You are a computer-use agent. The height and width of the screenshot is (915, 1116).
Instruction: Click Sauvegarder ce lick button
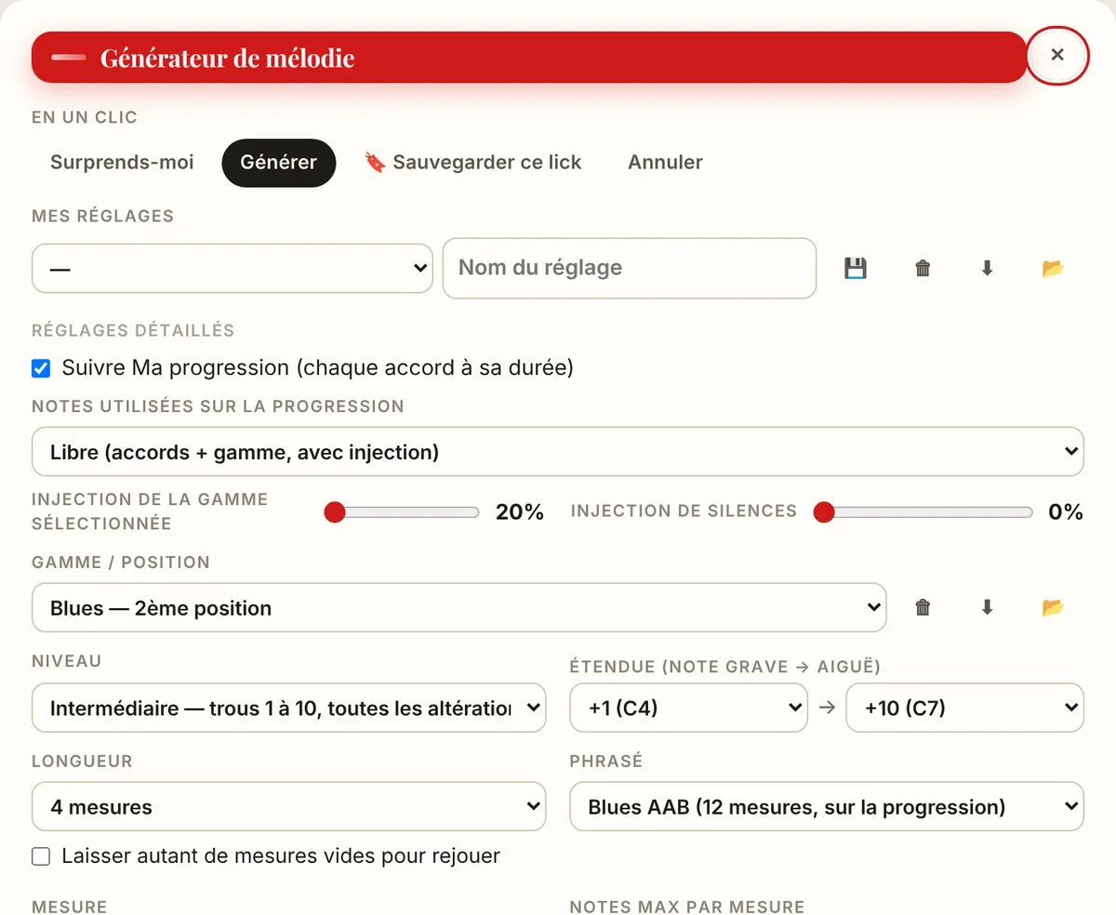(472, 163)
